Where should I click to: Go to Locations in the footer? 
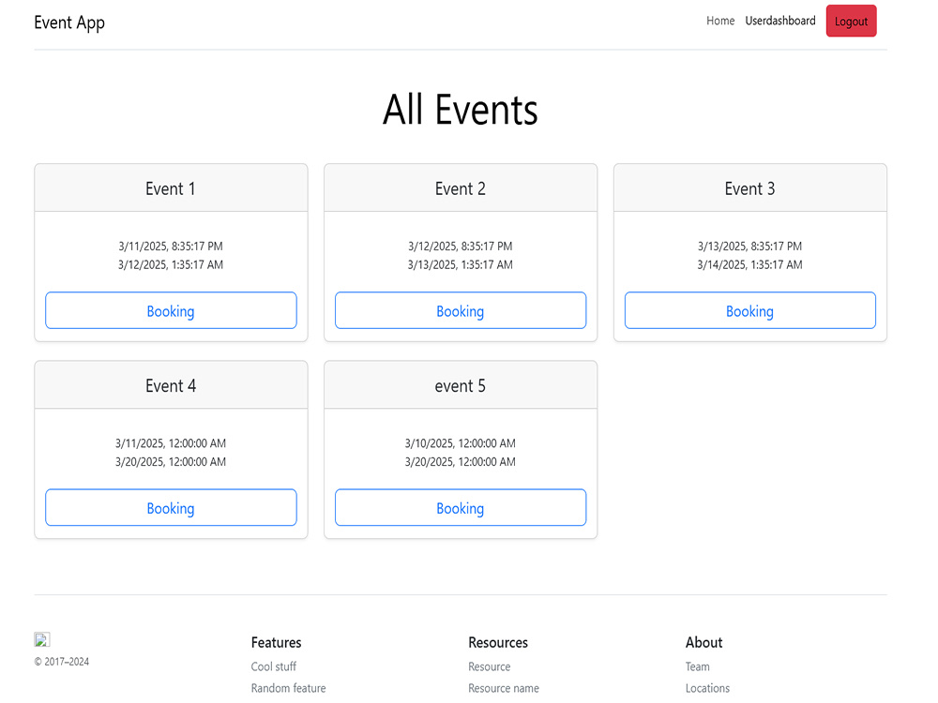[707, 688]
